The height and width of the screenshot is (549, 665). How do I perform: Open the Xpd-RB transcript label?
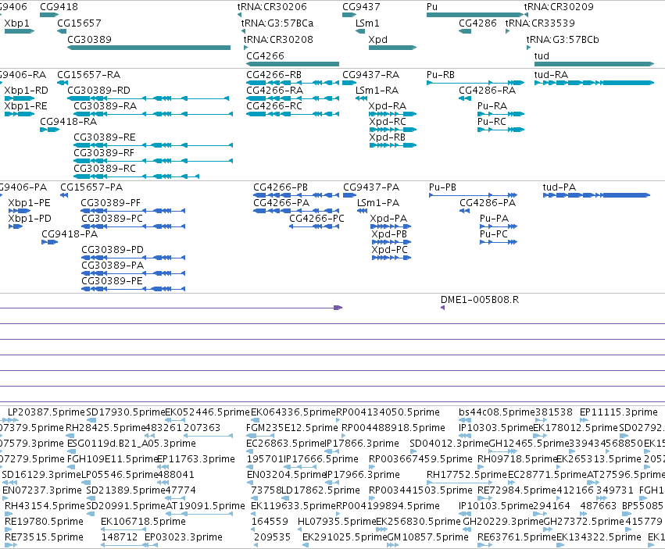click(388, 137)
